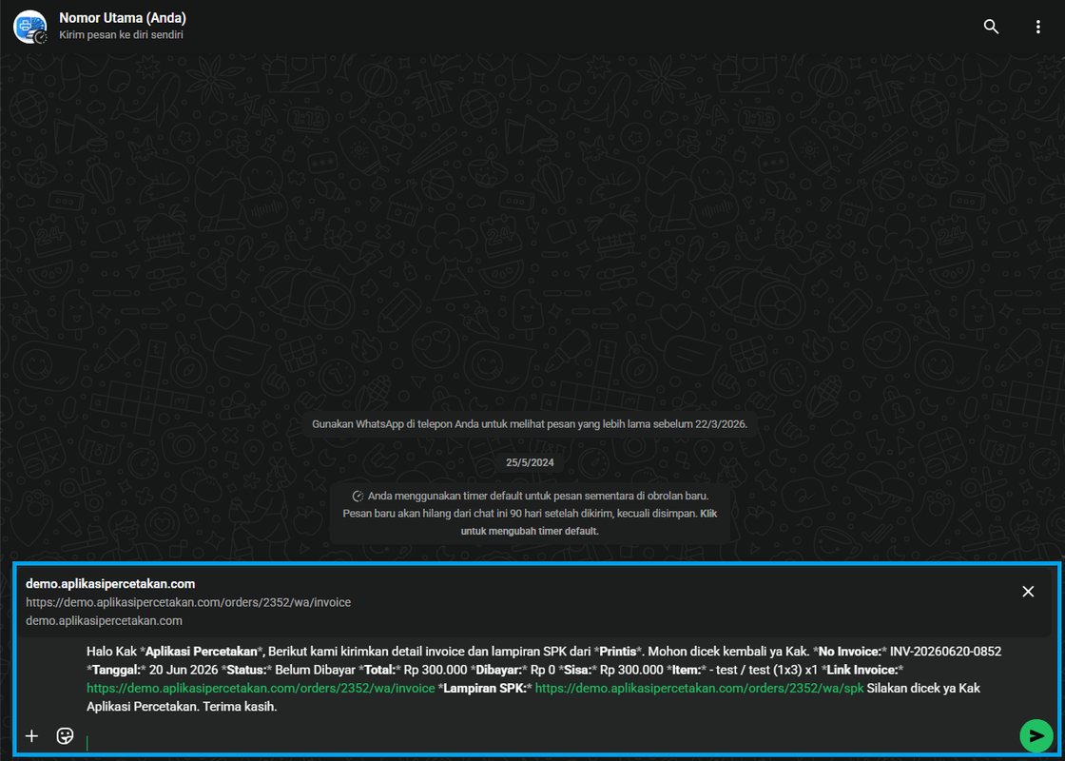This screenshot has height=761, width=1065.
Task: Close the link preview with the X
Action: pyautogui.click(x=1028, y=591)
